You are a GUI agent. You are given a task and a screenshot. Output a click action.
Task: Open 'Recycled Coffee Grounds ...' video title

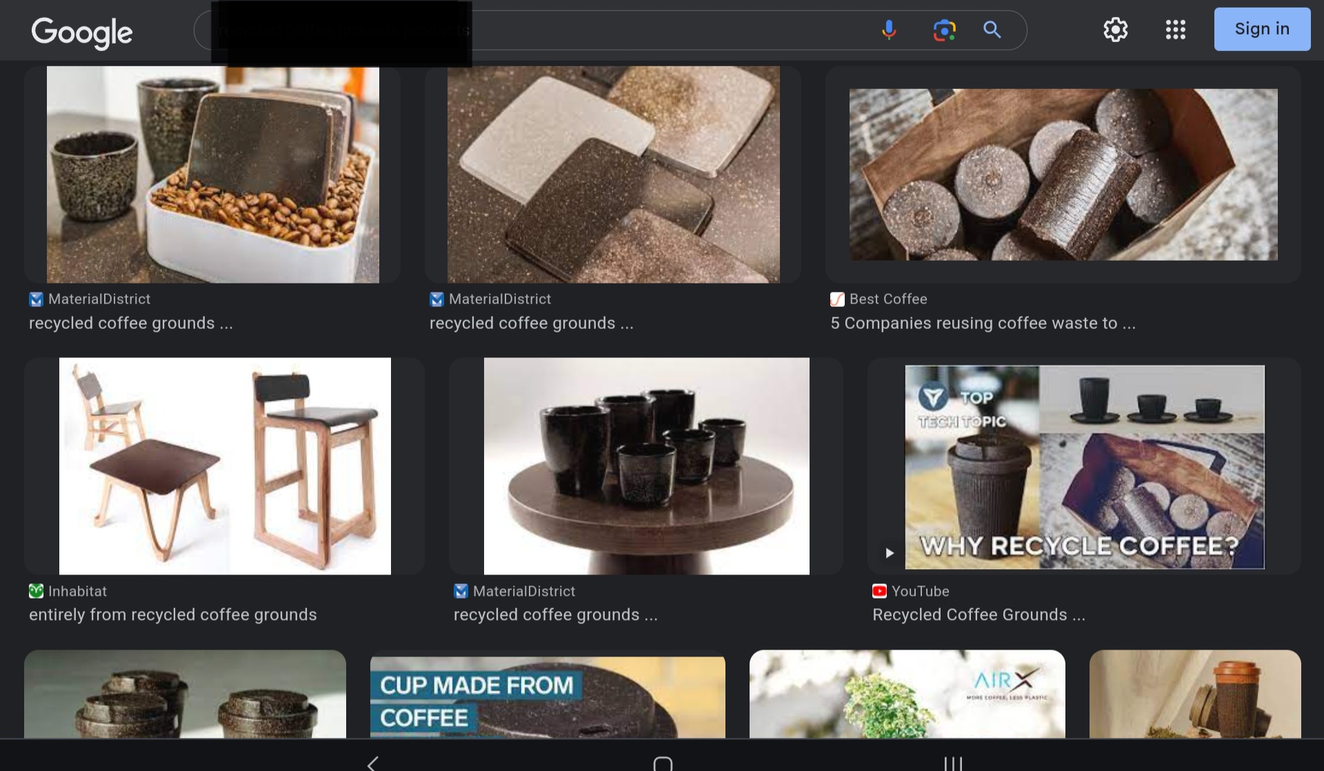979,615
